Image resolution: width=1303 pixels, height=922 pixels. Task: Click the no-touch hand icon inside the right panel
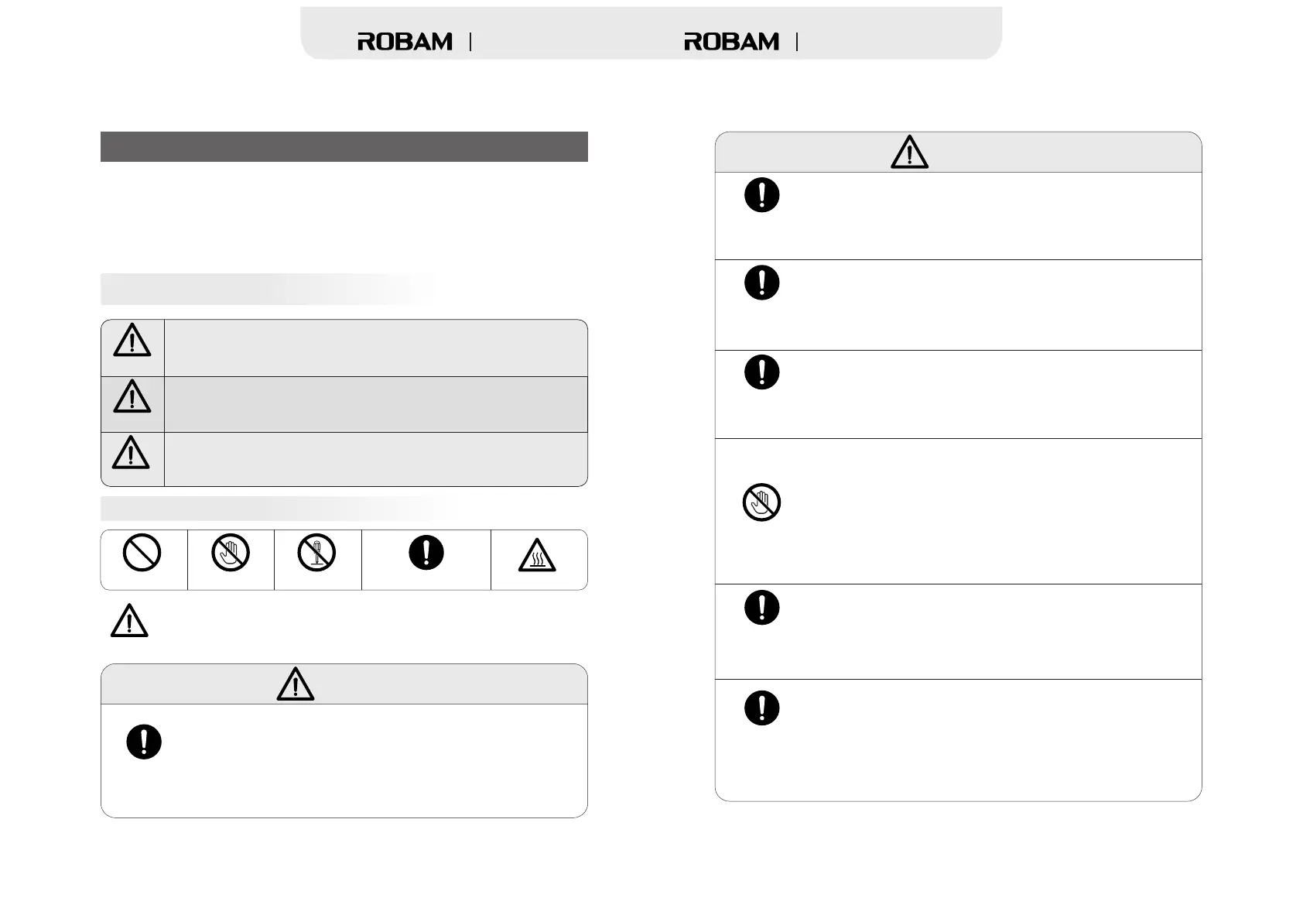tap(761, 502)
